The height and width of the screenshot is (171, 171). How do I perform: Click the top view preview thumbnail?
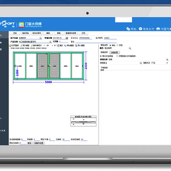83,121
